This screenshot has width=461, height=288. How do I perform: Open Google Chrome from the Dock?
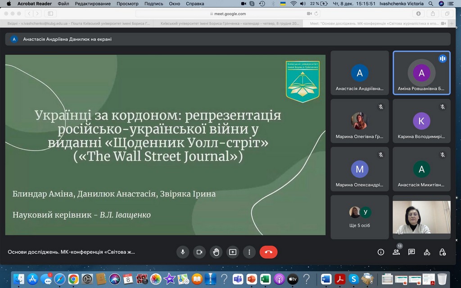point(73,279)
